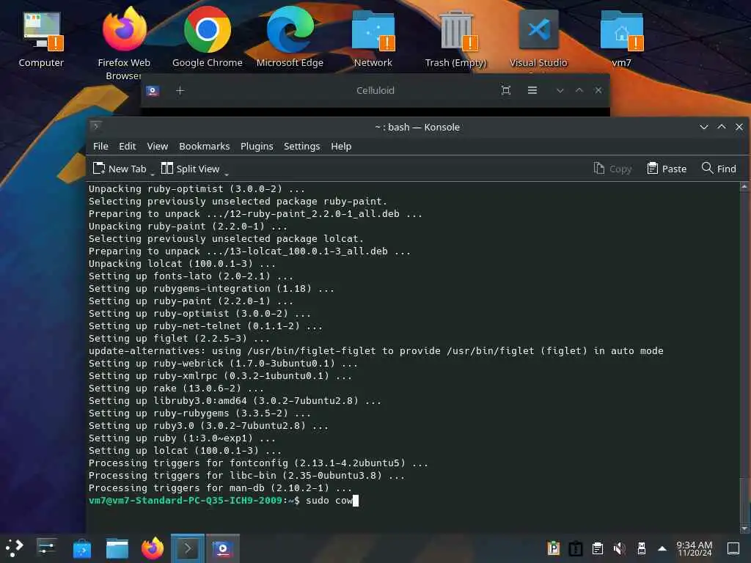751x563 pixels.
Task: Click the 'update-alternatives' output line
Action: coord(376,351)
